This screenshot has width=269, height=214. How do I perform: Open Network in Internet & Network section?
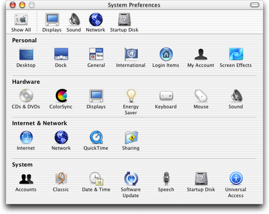point(61,137)
